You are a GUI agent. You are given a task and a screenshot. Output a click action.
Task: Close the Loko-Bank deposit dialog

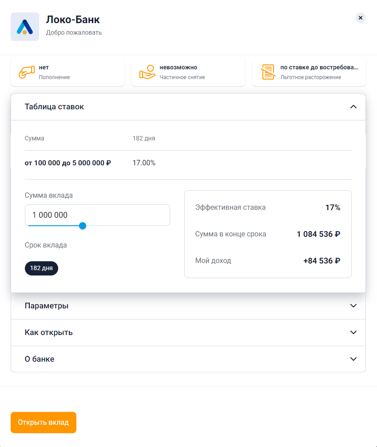pyautogui.click(x=361, y=18)
